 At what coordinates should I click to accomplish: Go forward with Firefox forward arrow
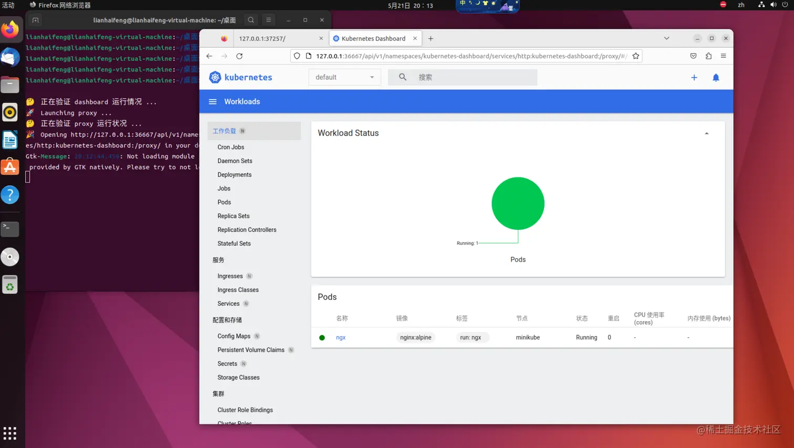224,56
